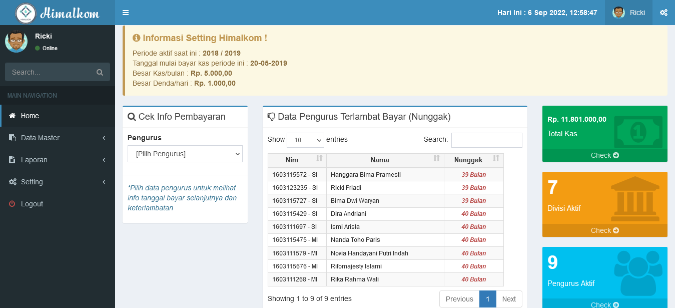Expand the Setting sidebar menu
This screenshot has height=308, width=675.
tap(58, 182)
